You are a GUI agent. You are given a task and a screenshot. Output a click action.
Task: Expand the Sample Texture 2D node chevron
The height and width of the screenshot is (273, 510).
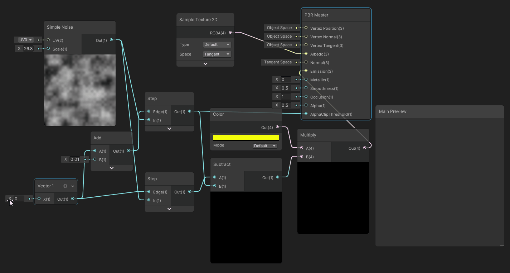205,63
